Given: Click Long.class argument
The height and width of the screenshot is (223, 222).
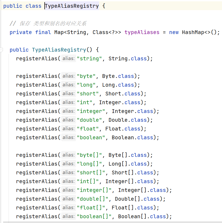Looking at the screenshot, I should click(118, 85).
